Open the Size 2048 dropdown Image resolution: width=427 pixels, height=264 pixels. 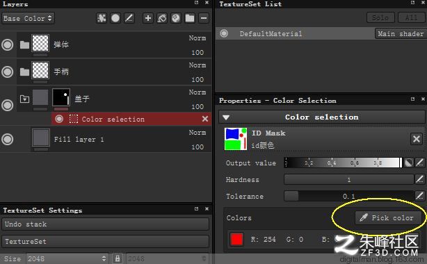[x=67, y=258]
